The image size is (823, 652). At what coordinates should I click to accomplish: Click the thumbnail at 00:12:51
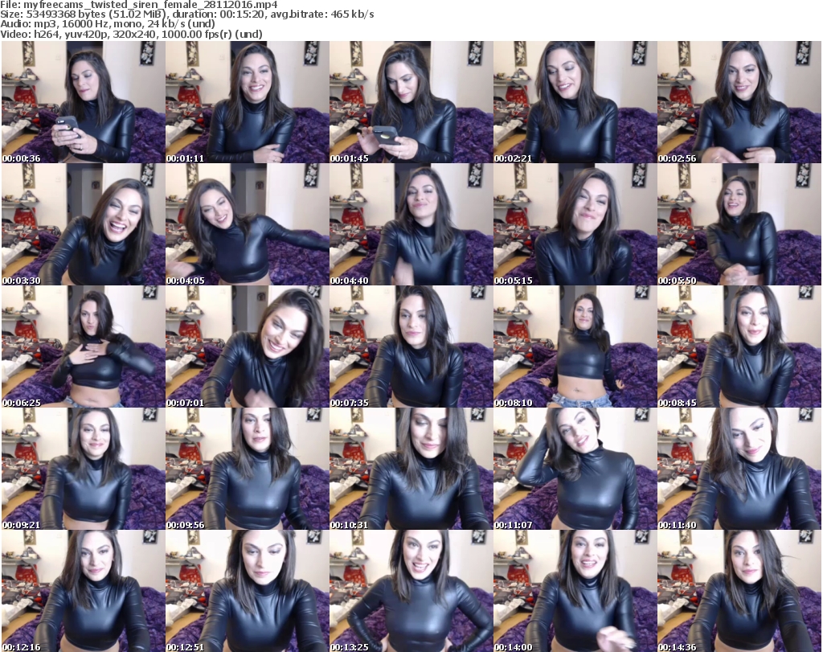tap(248, 591)
